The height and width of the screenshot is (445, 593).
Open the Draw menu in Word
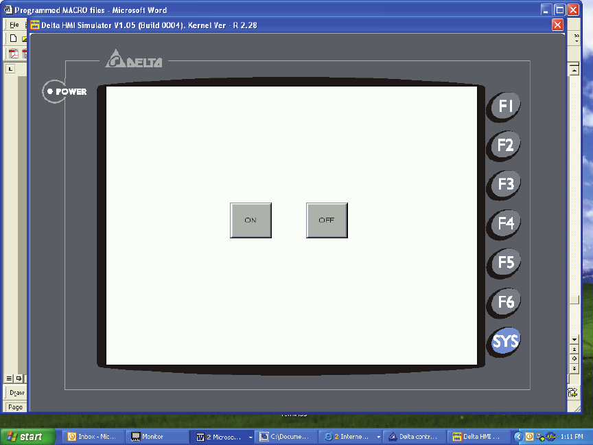[16, 393]
